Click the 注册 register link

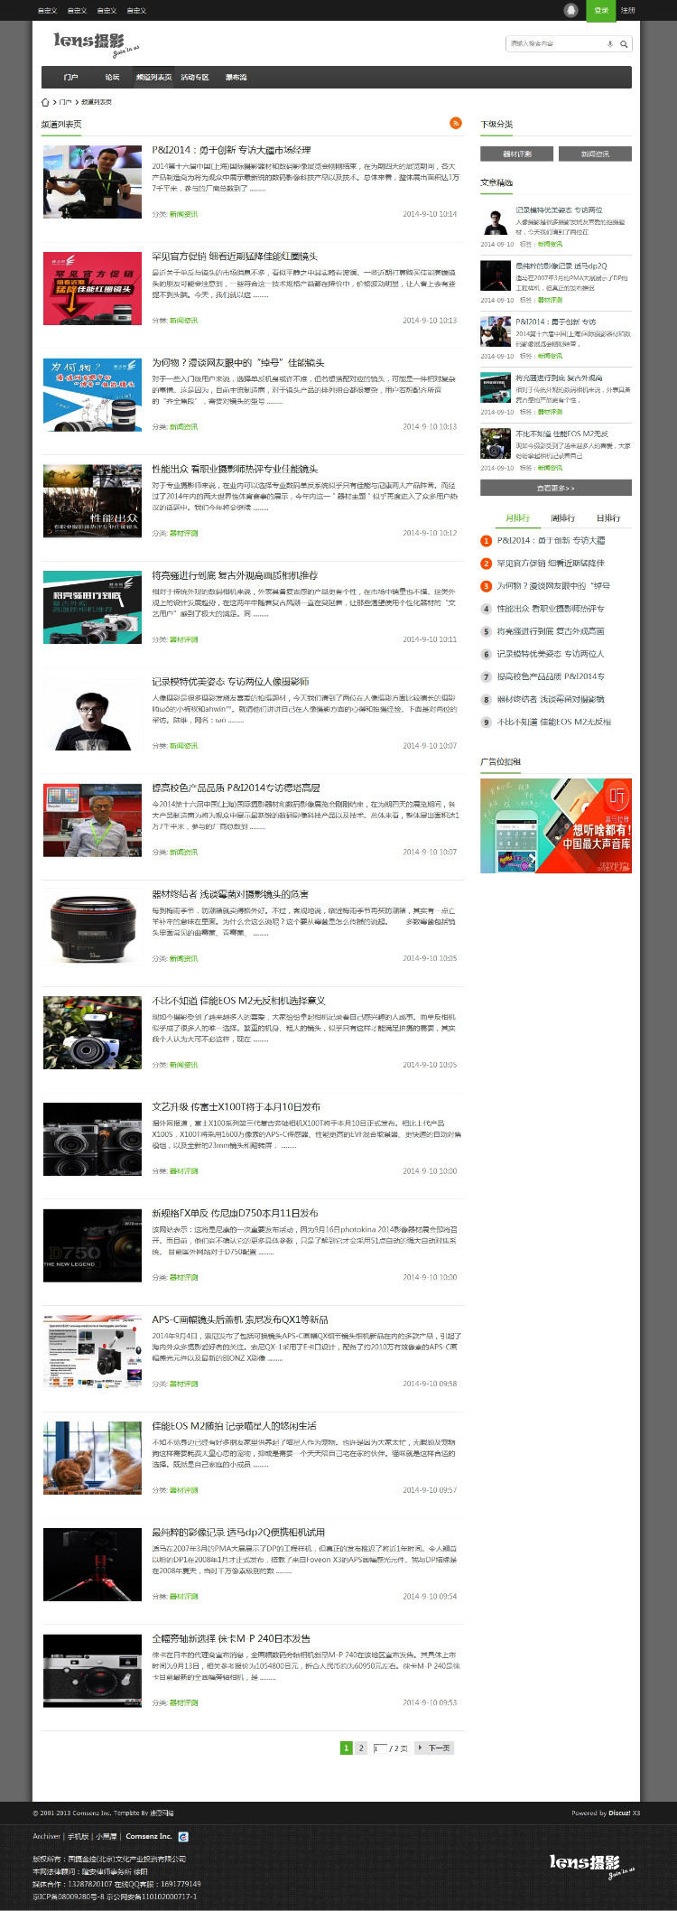tap(628, 10)
